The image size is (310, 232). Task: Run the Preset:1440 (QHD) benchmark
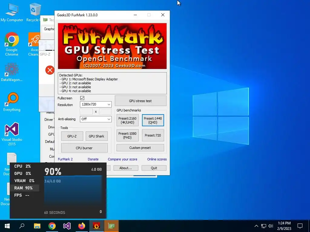[x=153, y=120]
